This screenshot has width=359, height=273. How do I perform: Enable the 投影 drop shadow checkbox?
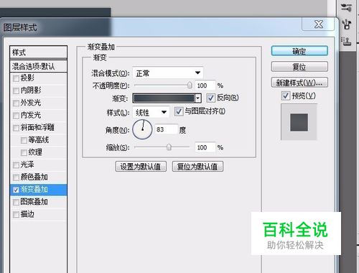point(16,78)
